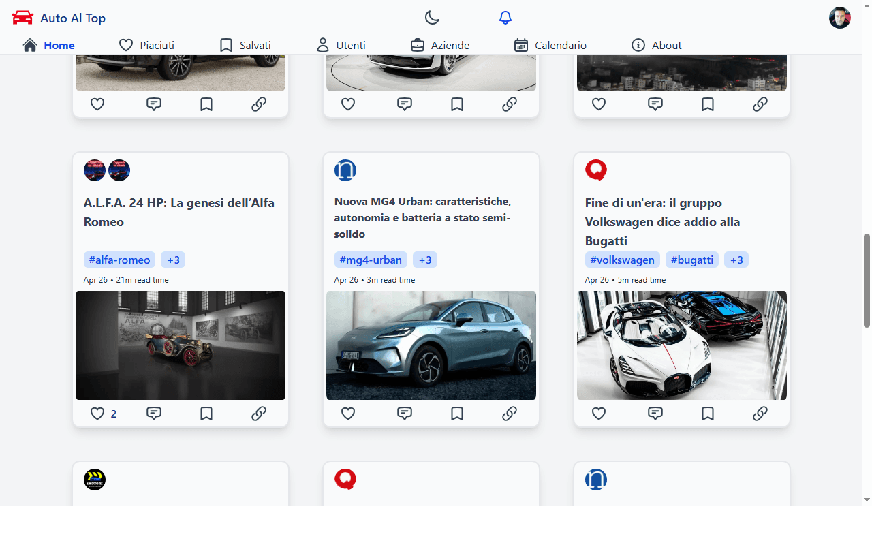Click blue logo on bottom-right card
Viewport: 872px width, 545px height.
click(x=596, y=480)
